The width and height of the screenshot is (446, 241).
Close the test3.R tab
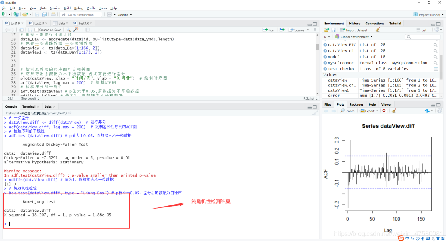click(x=91, y=23)
